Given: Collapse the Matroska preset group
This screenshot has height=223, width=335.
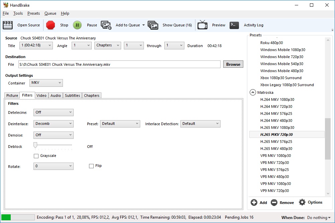Looking at the screenshot, I should (x=253, y=92).
